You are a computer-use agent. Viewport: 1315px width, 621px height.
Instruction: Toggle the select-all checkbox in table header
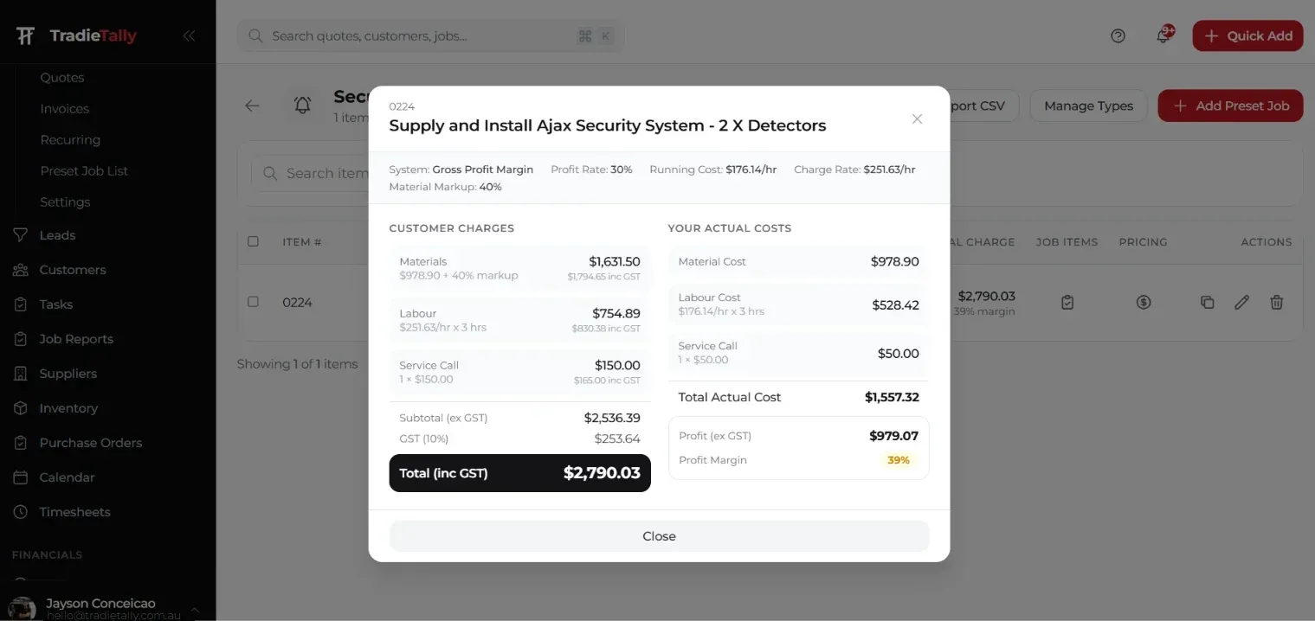click(253, 241)
